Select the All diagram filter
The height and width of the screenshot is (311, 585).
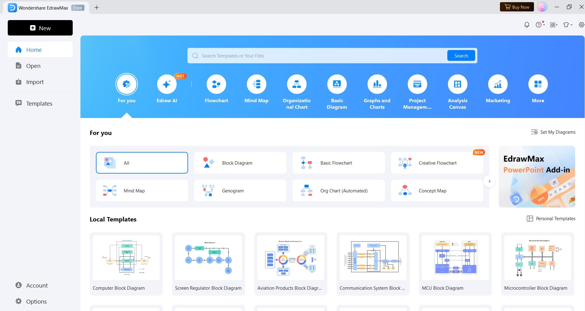click(142, 163)
